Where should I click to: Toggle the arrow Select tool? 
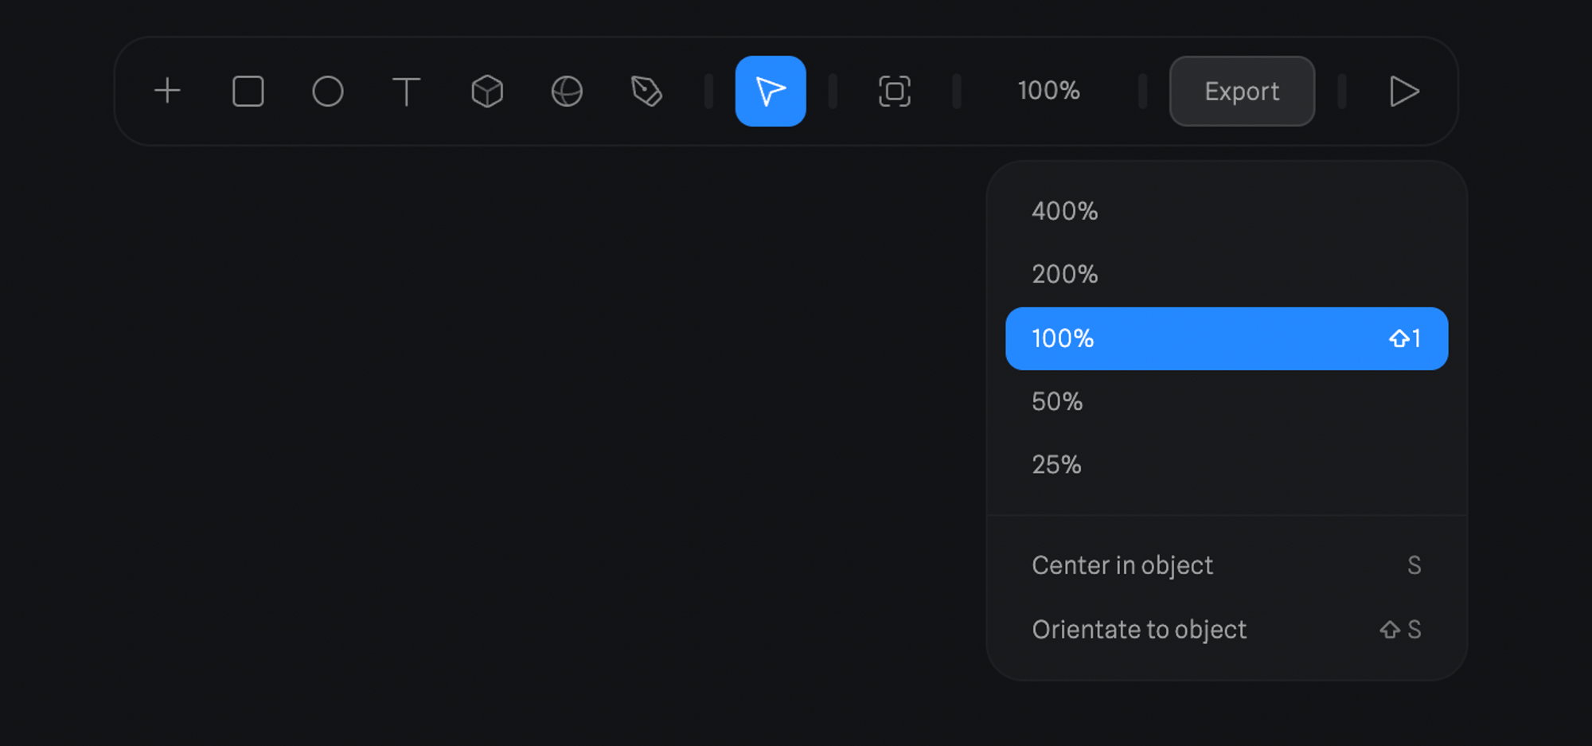point(770,91)
